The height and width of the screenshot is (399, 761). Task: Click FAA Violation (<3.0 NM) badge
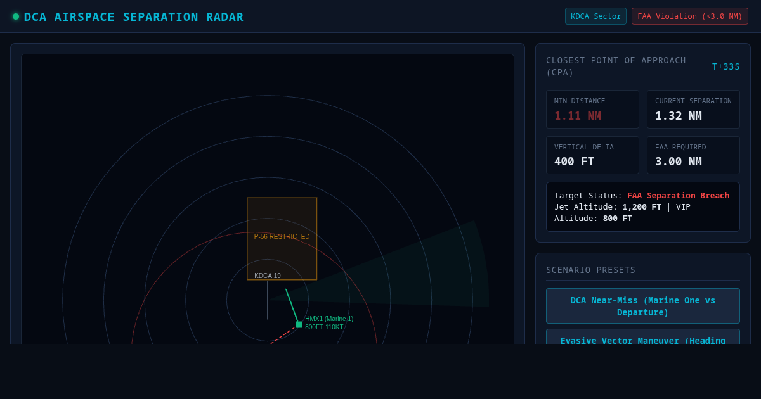[x=690, y=16]
